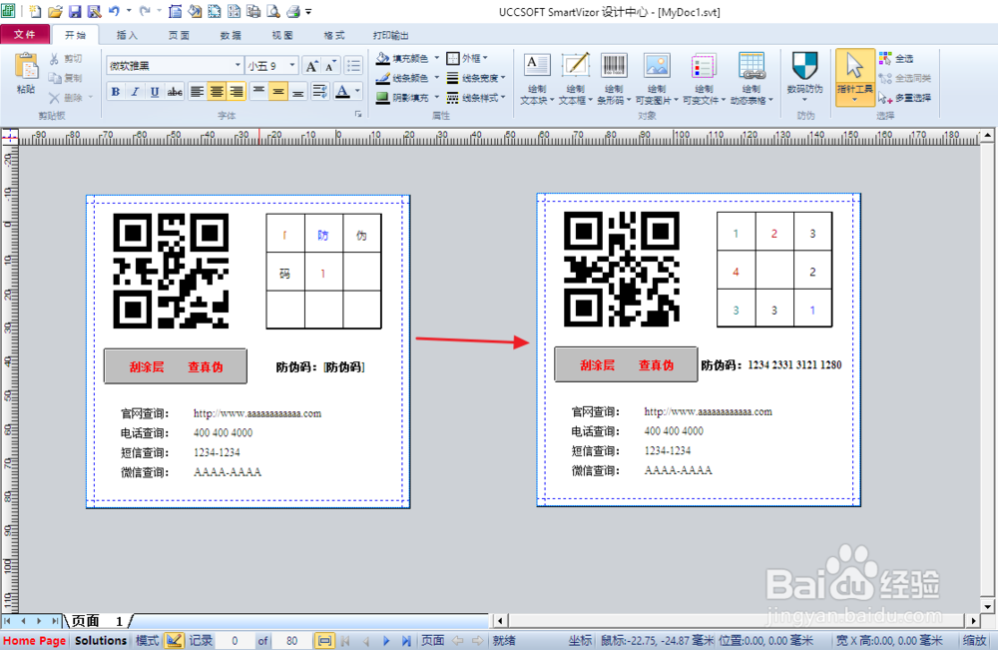Click the 线条颜色 line color swatch

382,78
